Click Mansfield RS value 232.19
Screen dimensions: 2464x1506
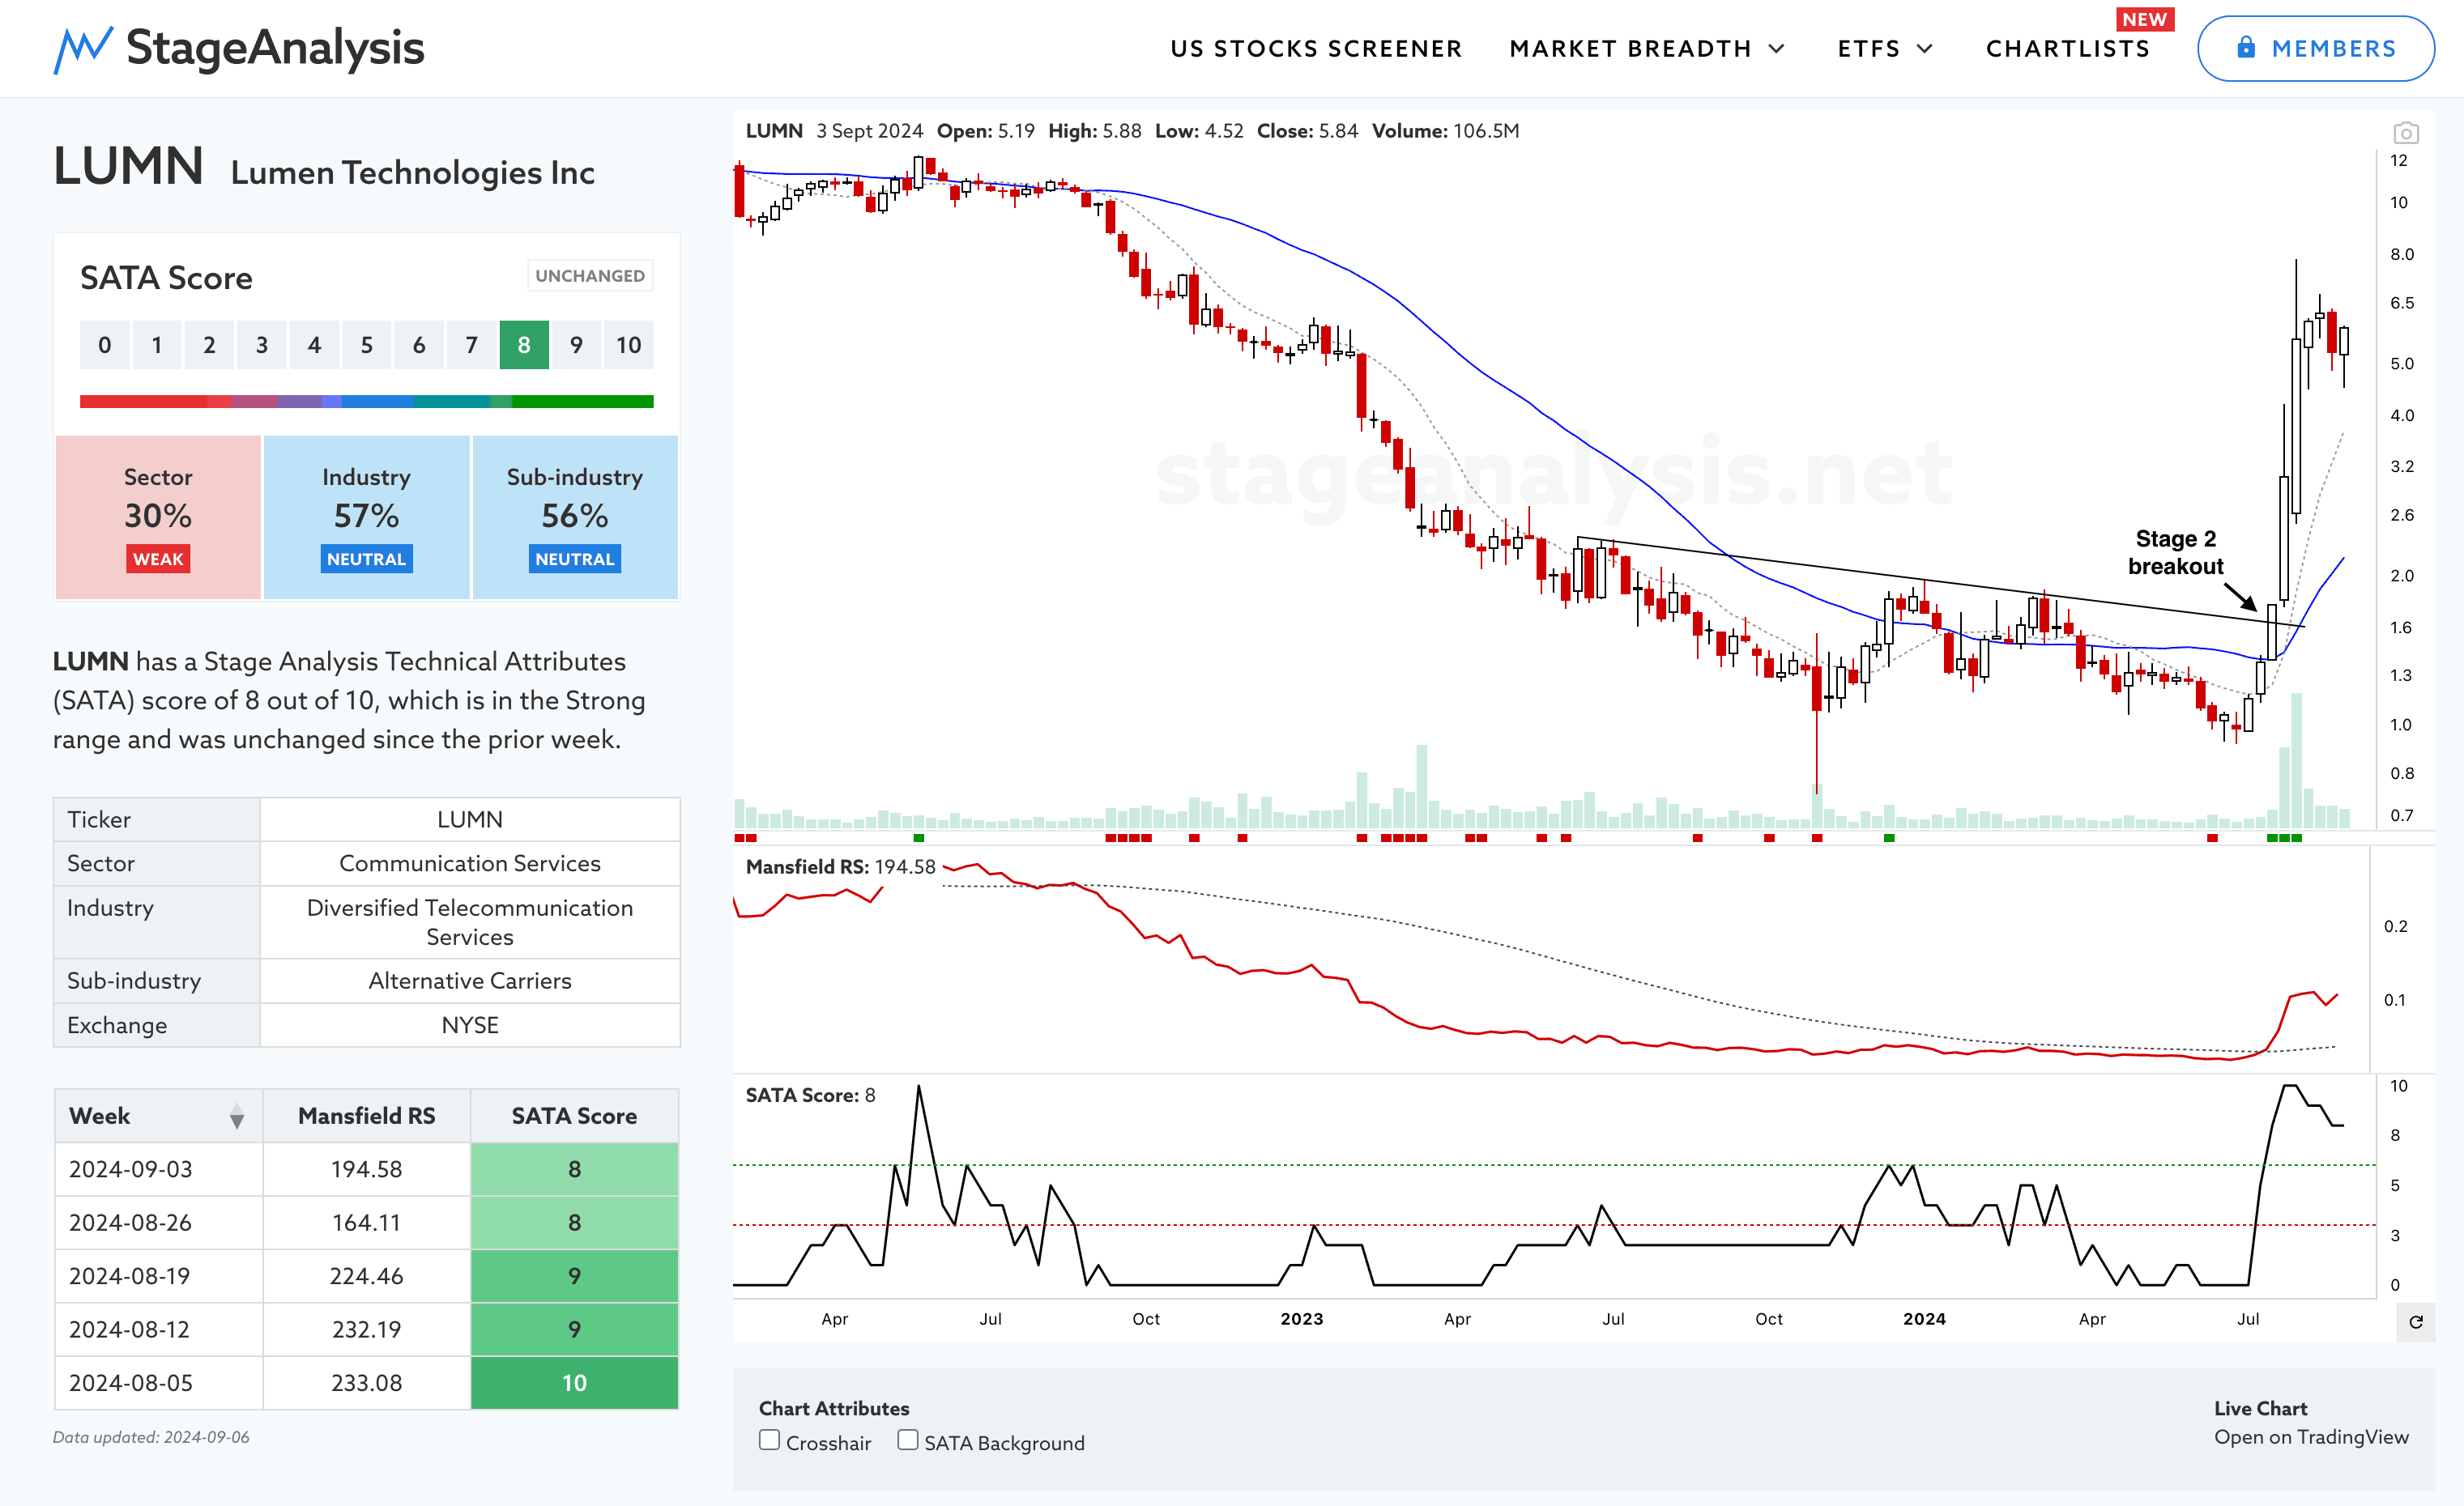[366, 1329]
